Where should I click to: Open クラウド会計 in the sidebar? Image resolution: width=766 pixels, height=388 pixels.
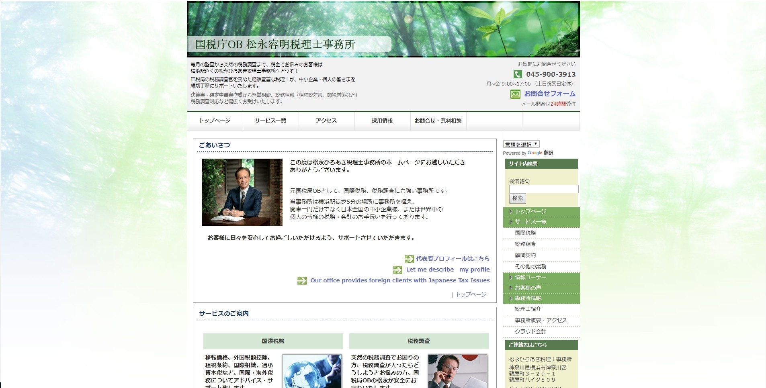click(x=530, y=331)
